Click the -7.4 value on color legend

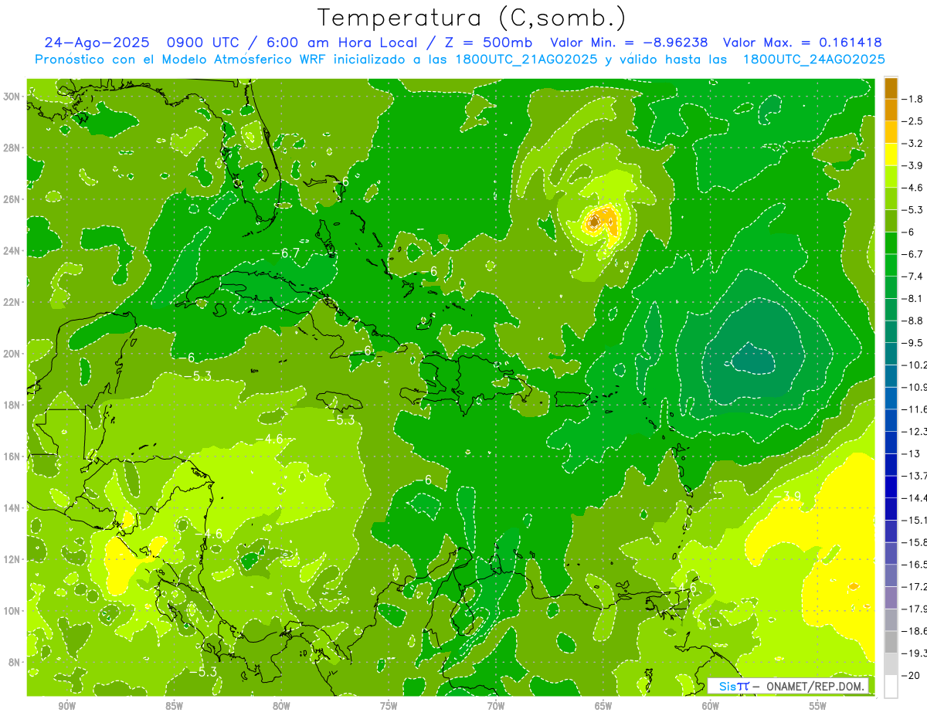pyautogui.click(x=914, y=276)
